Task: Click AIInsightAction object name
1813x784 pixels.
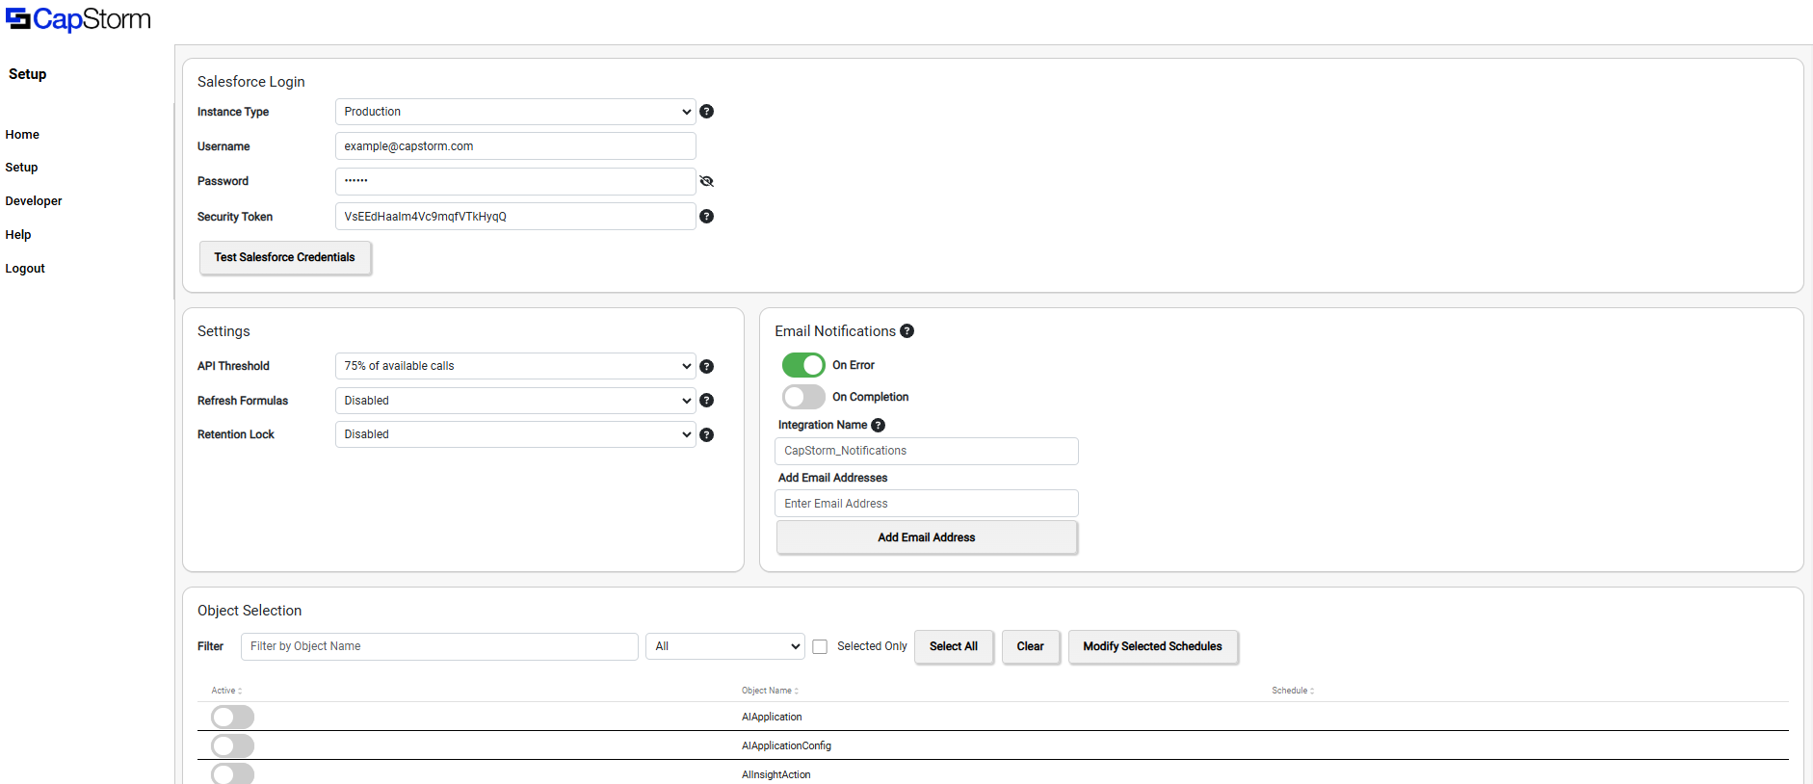Action: [x=776, y=774]
